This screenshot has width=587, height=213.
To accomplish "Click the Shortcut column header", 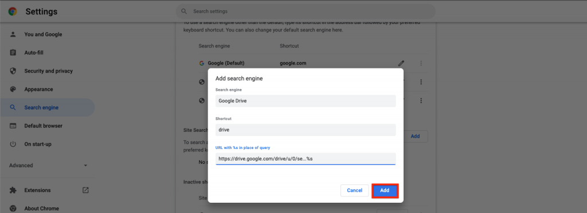I will [x=289, y=46].
